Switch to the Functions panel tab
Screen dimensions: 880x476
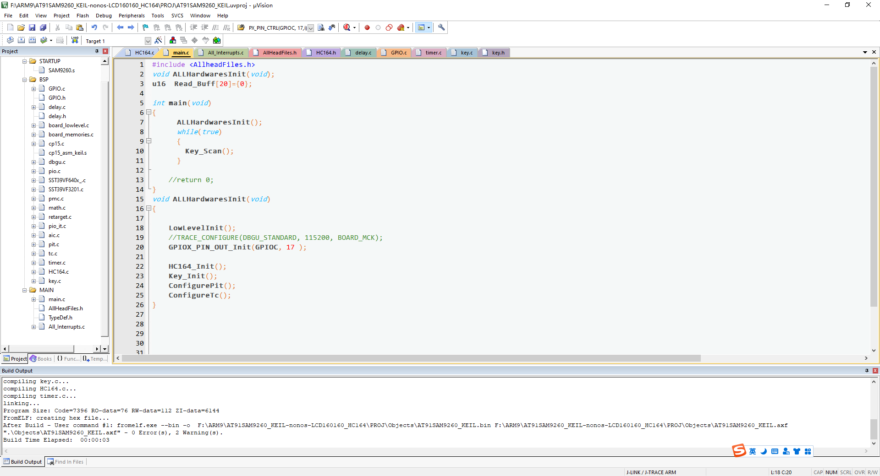[68, 359]
